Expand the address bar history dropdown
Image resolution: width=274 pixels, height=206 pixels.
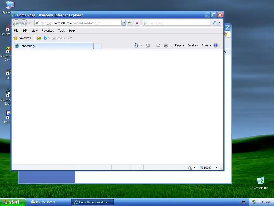click(124, 23)
